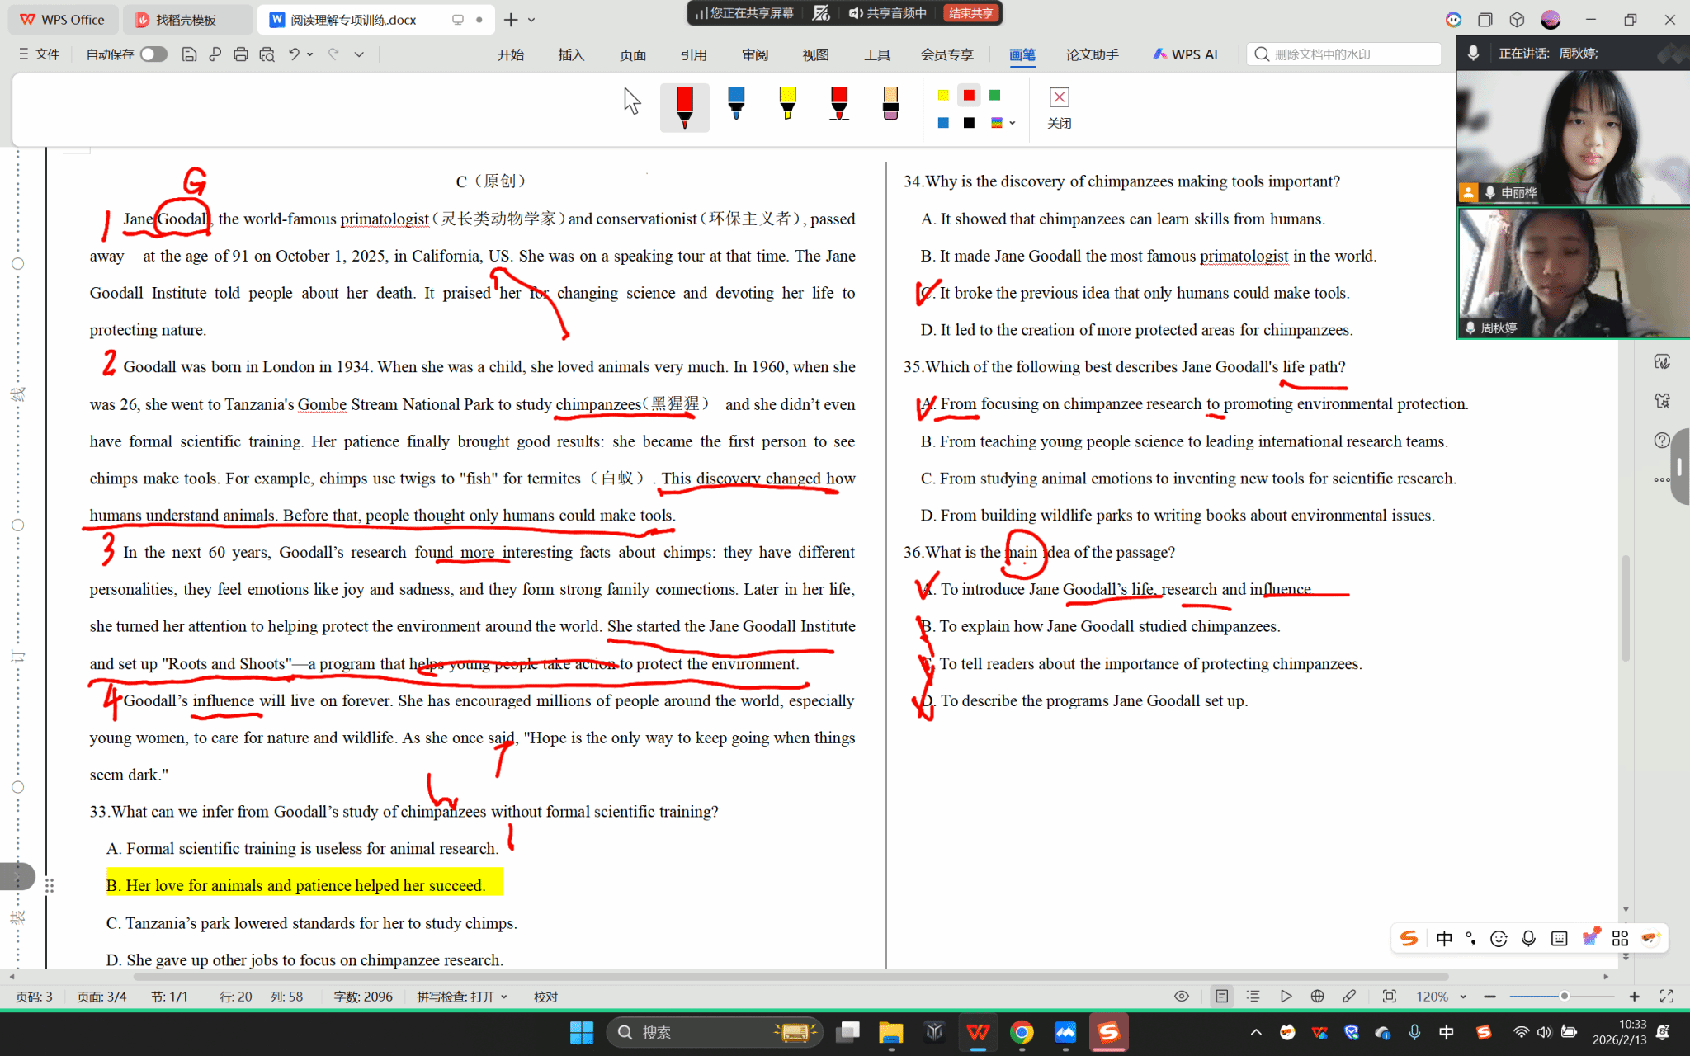Viewport: 1690px width, 1056px height.
Task: Toggle Sogou punctuation mode
Action: tap(1470, 939)
